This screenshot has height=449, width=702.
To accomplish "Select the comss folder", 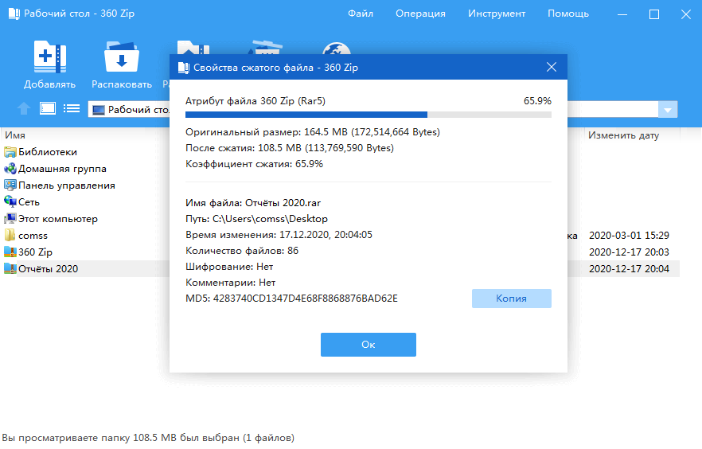I will point(33,236).
